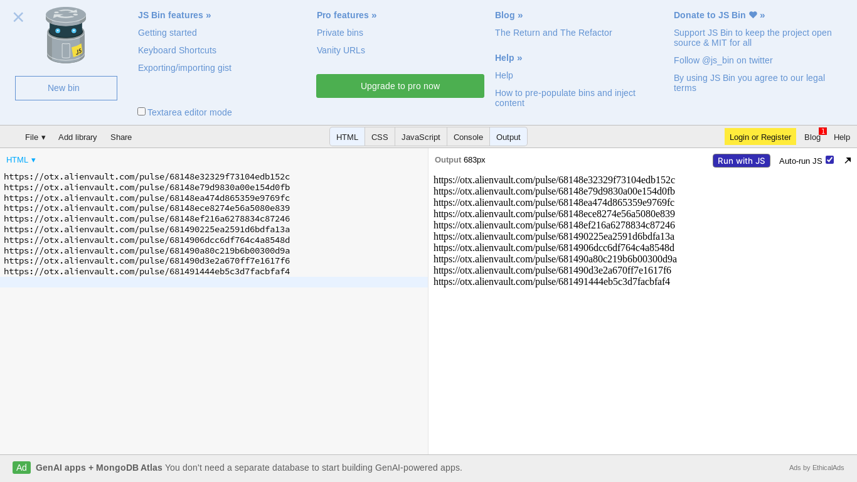Click editor line ending 681490225ea2591d6bdfa13a
The width and height of the screenshot is (857, 482).
(x=147, y=229)
